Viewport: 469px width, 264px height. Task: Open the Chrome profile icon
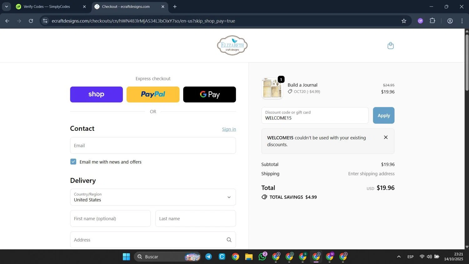(x=450, y=21)
